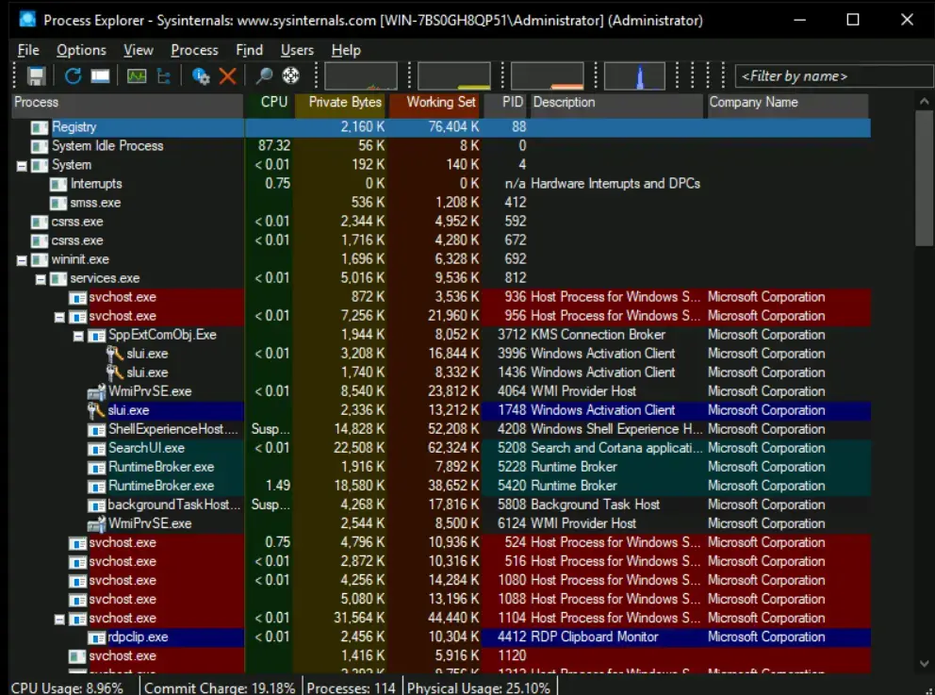
Task: Click the KMS Connection Broker description
Action: 598,335
